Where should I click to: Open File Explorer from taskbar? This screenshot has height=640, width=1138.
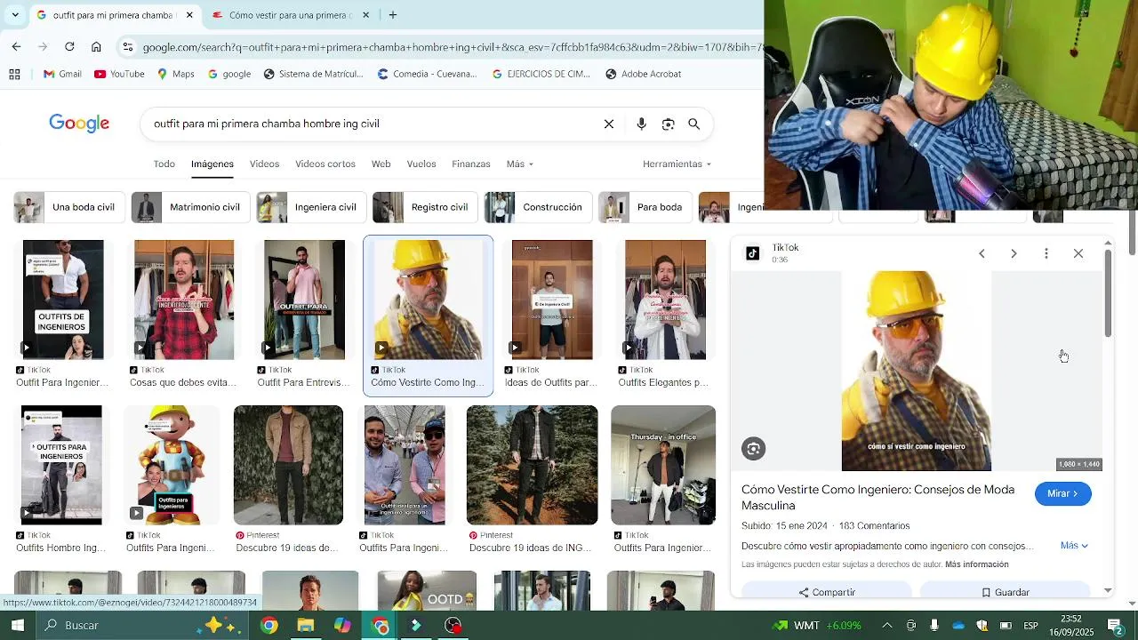point(305,626)
